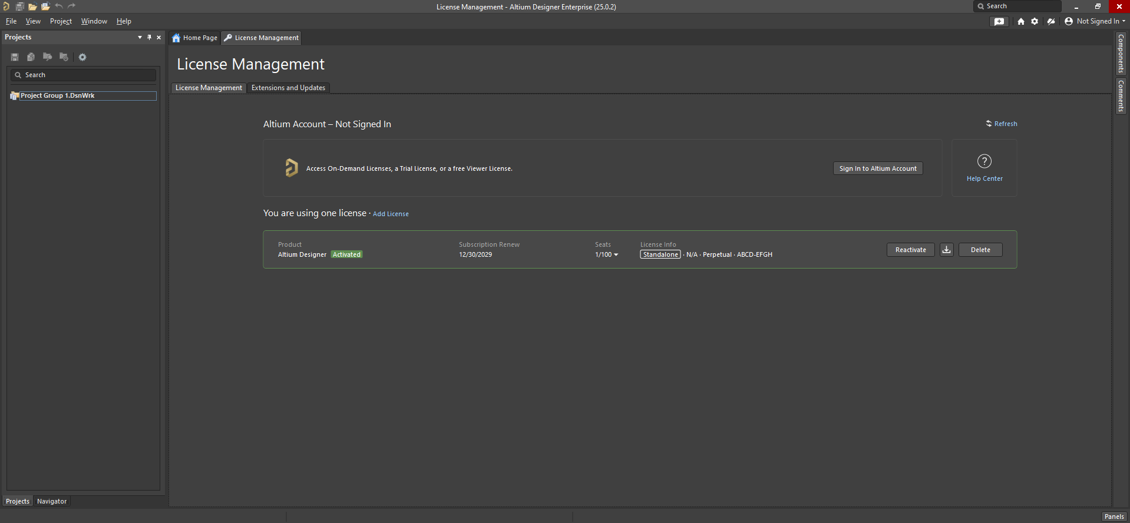The height and width of the screenshot is (523, 1130).
Task: Switch to the Home Page document tab
Action: [x=194, y=38]
